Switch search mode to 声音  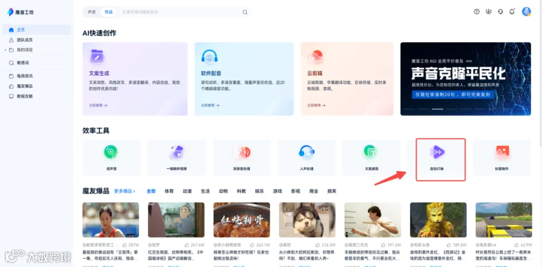click(x=92, y=12)
